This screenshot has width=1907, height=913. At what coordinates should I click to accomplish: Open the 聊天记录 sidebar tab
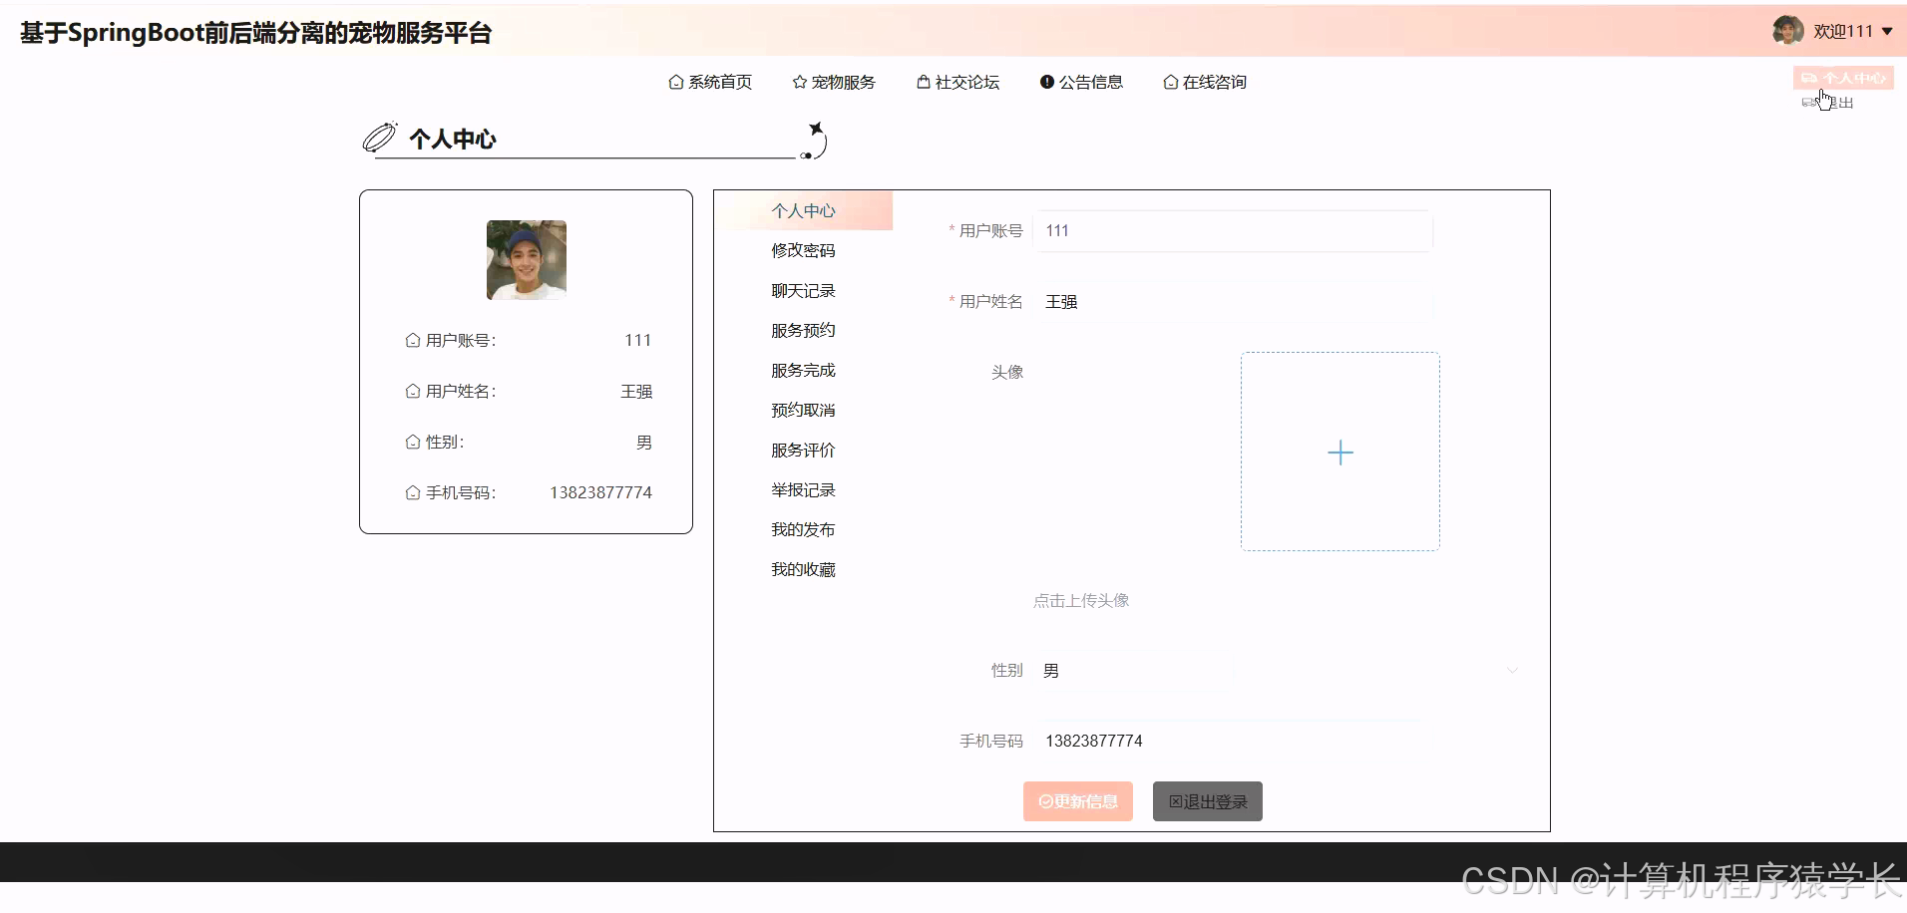point(804,290)
